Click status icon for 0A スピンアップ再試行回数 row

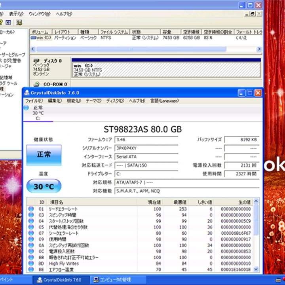tap(31, 245)
